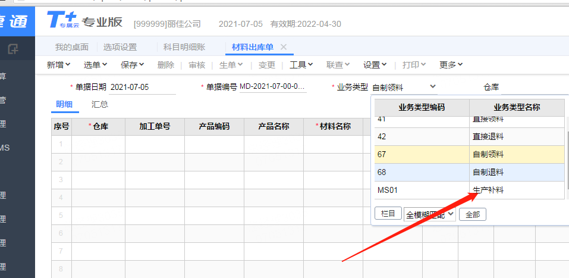Open the 保存 dropdown menu
Screen dimensions: 569x278
click(x=133, y=65)
